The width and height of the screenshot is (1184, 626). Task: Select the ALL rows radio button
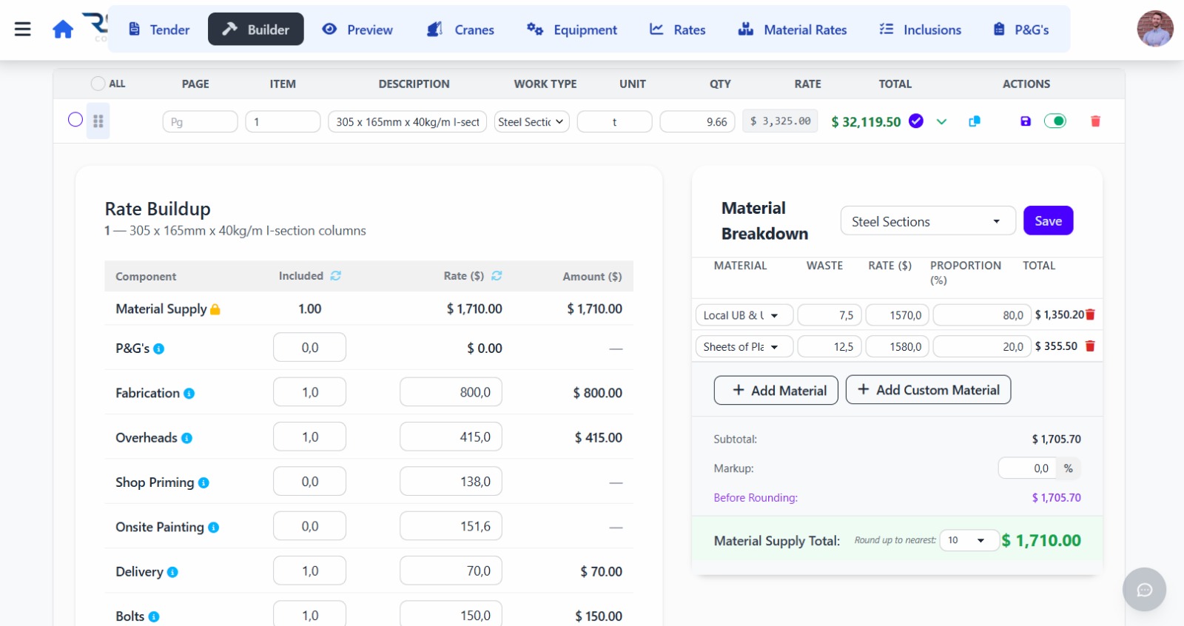[x=98, y=84]
